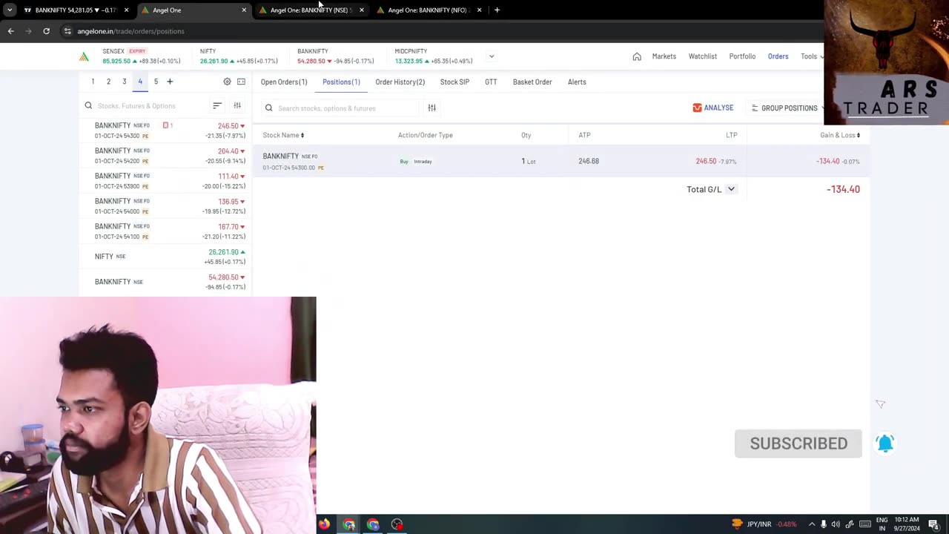Click the microphone tray icon
The height and width of the screenshot is (534, 949).
pyautogui.click(x=823, y=524)
